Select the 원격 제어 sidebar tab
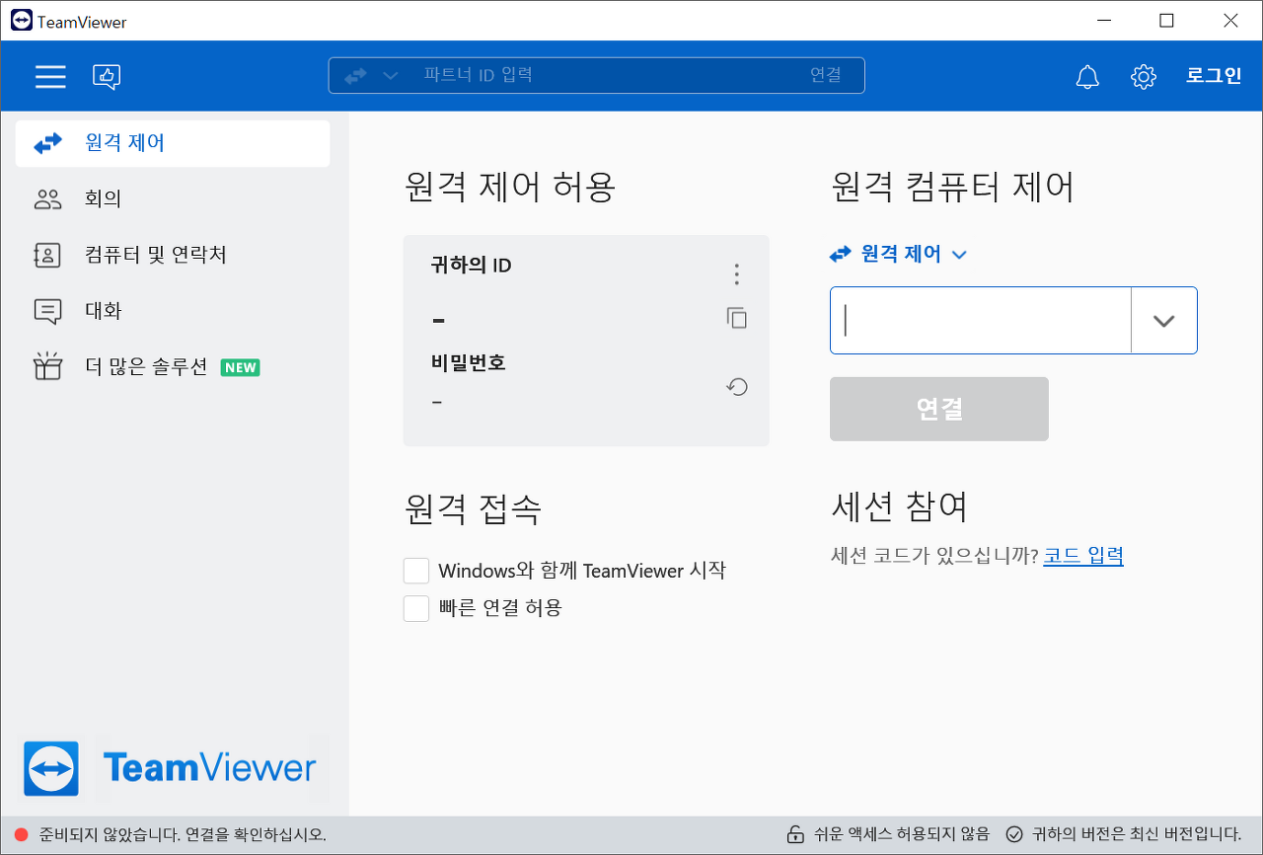Viewport: 1263px width, 855px height. point(173,143)
